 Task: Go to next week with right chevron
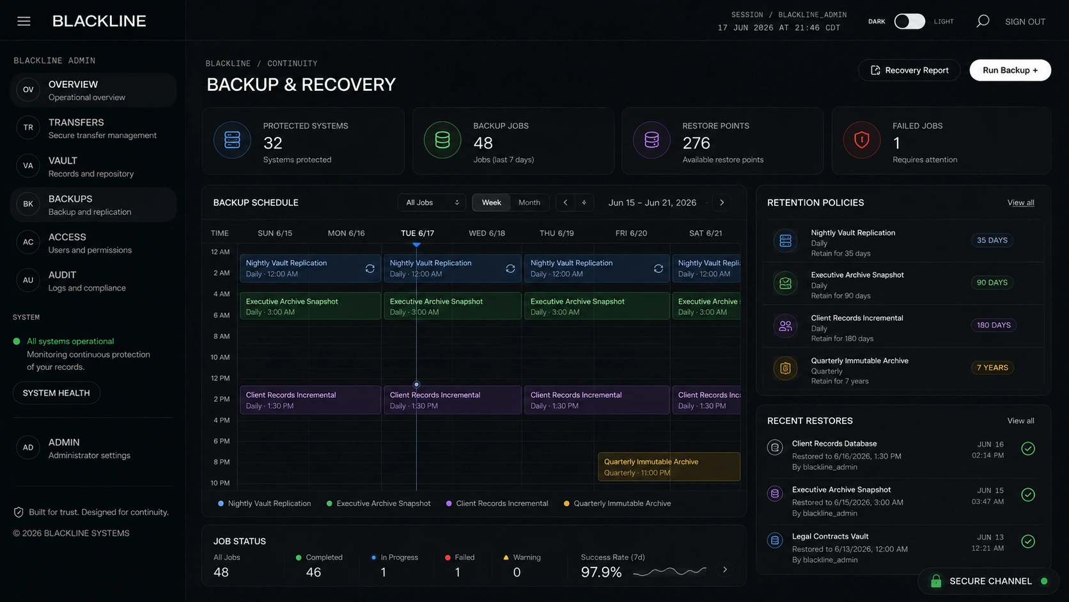[722, 203]
